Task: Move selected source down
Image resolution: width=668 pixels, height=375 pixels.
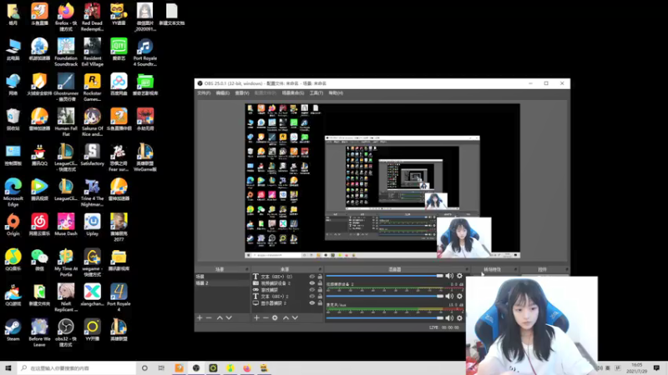Action: (295, 317)
